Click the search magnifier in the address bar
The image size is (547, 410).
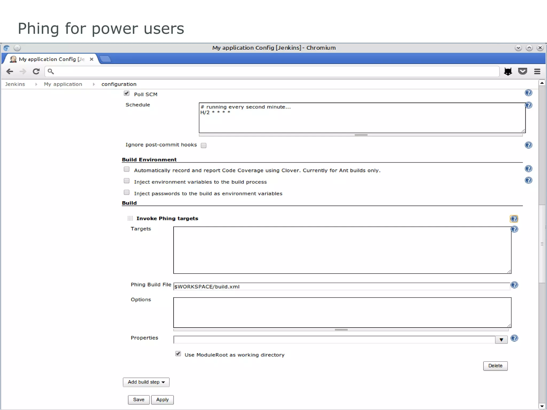[x=51, y=72]
